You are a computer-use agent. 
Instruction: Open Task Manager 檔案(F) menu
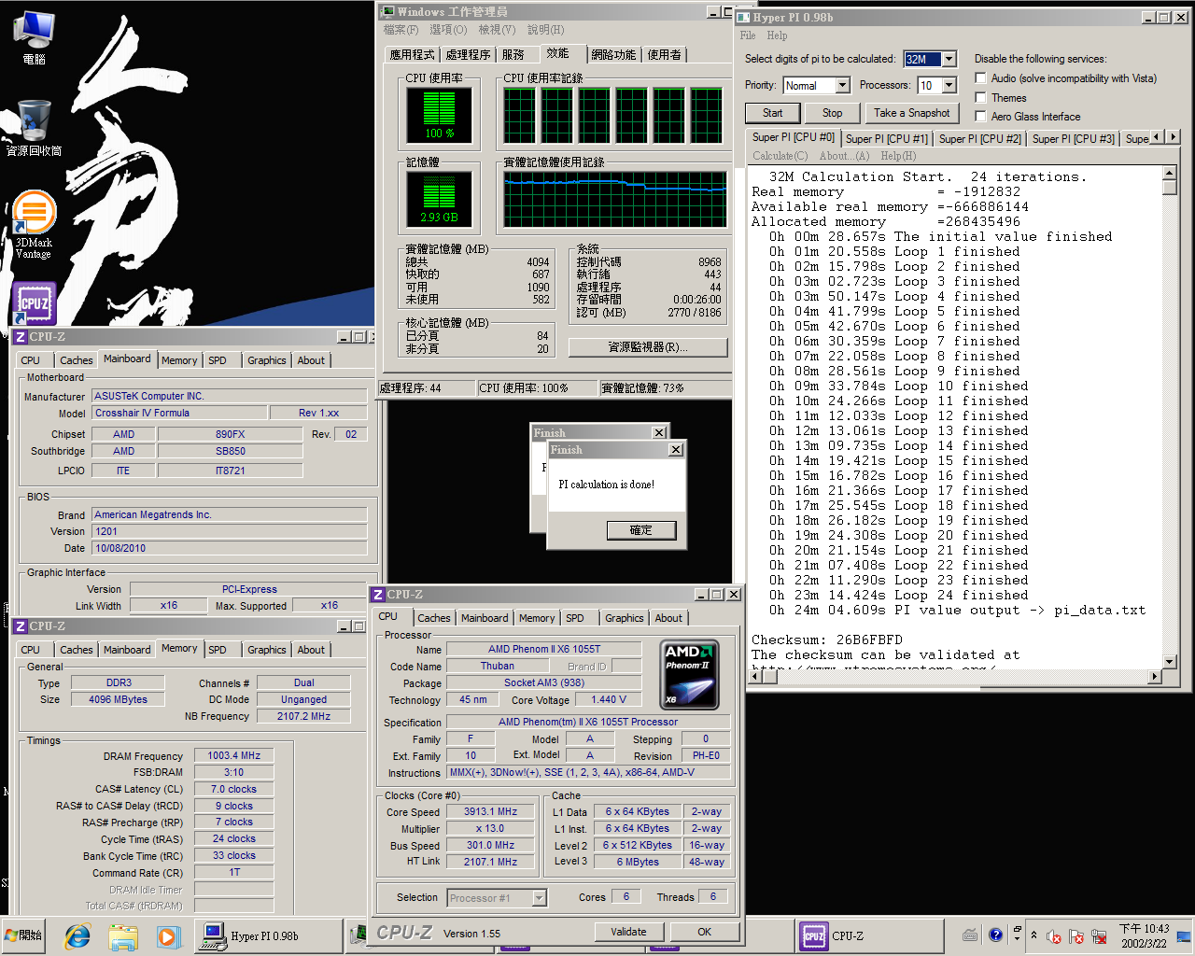pyautogui.click(x=401, y=30)
